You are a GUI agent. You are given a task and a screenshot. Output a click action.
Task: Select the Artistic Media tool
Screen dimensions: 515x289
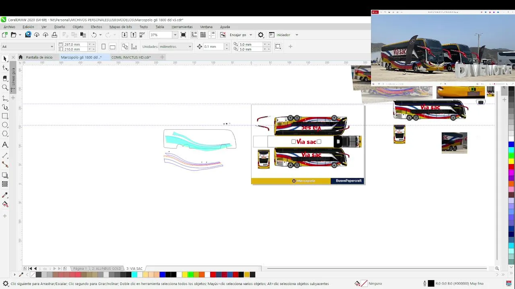5,107
